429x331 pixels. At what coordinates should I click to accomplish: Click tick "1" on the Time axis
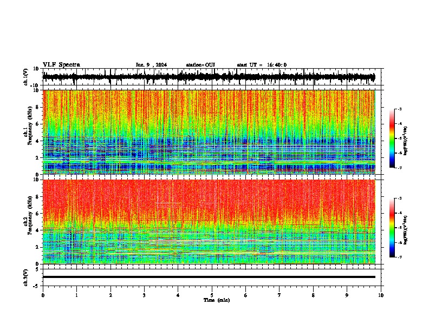[76, 295]
